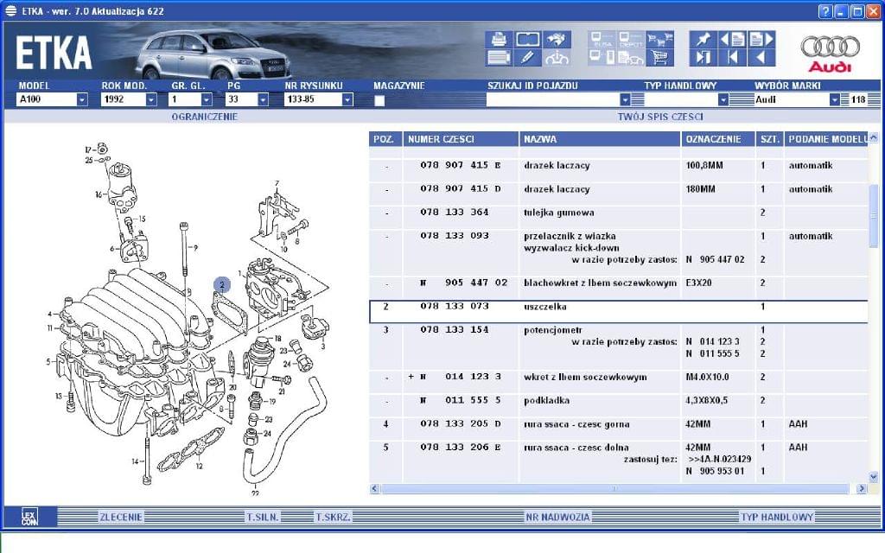
Task: Go to previous page with left-arrow document icon
Action: pyautogui.click(x=733, y=39)
